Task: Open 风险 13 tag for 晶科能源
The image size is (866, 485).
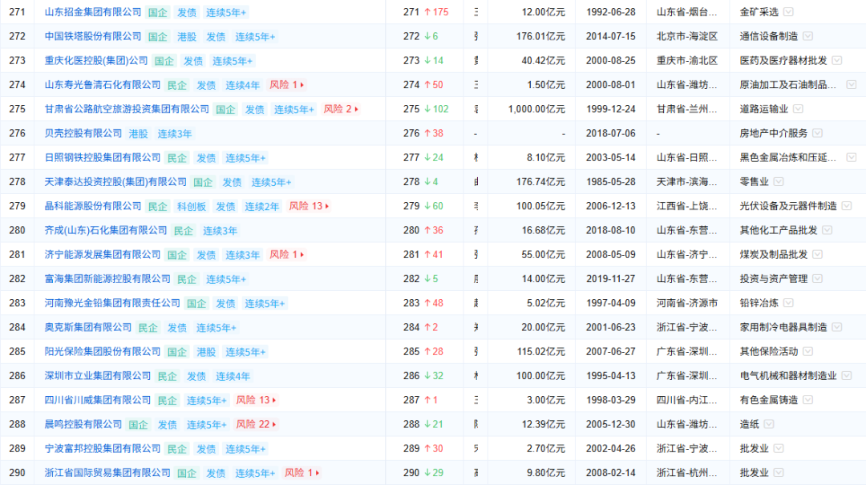Action: pos(309,206)
